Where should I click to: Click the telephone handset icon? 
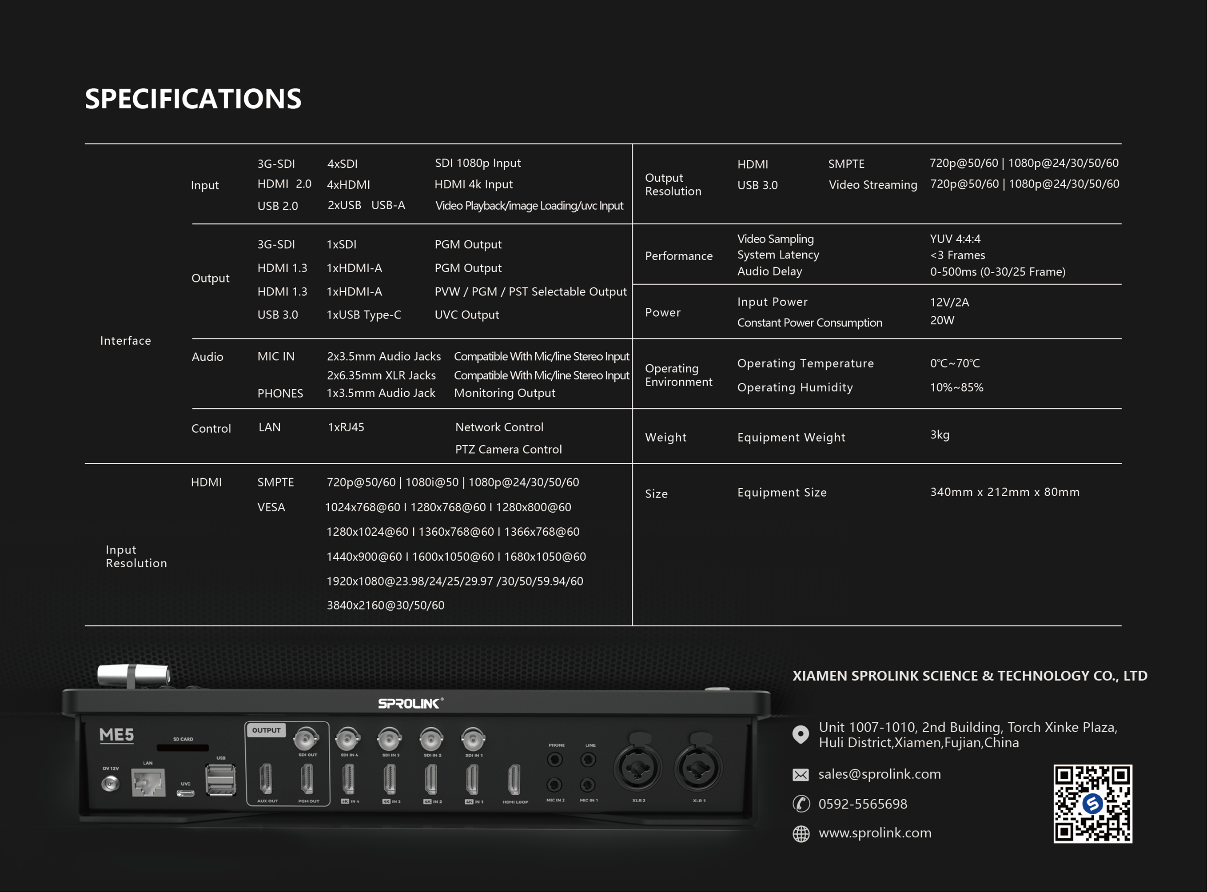coord(801,804)
